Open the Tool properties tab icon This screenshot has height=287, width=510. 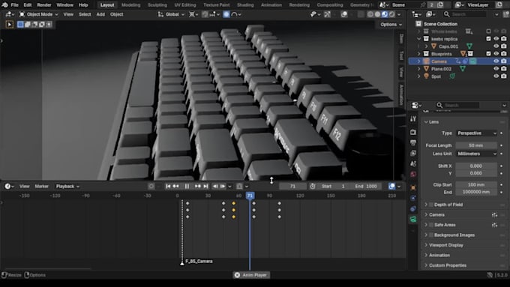coord(413,119)
